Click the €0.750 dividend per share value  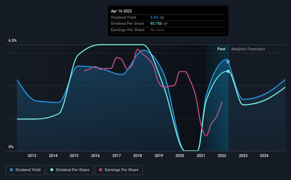[156, 24]
